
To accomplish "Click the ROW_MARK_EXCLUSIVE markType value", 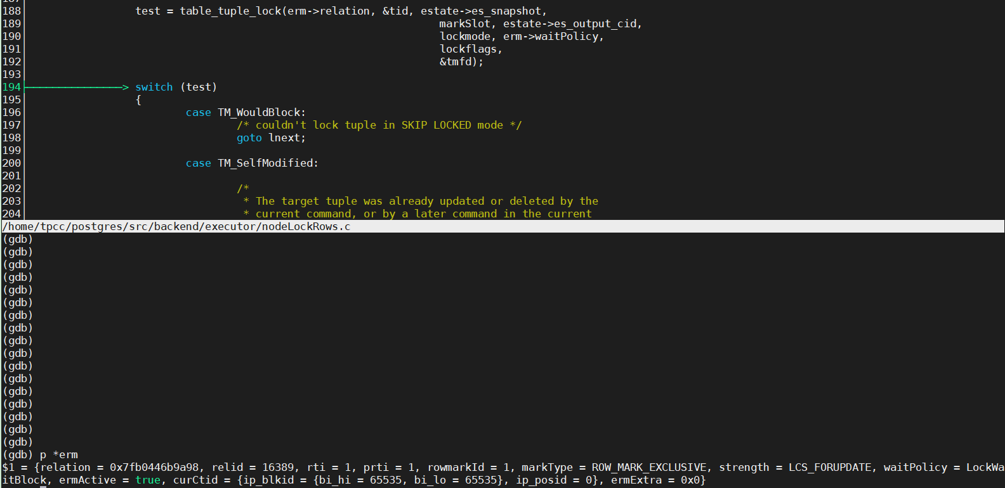I will [x=648, y=467].
